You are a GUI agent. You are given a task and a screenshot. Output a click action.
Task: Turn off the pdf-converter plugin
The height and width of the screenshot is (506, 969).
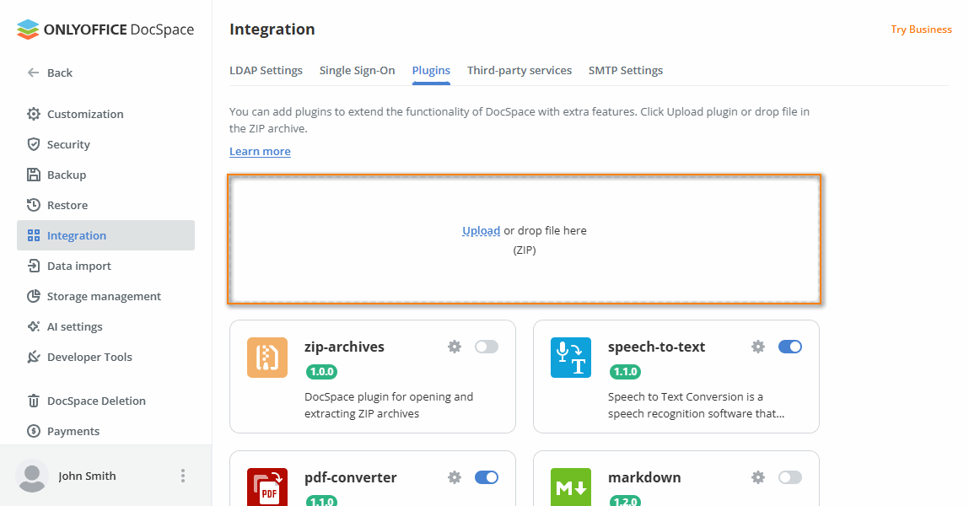[487, 476]
